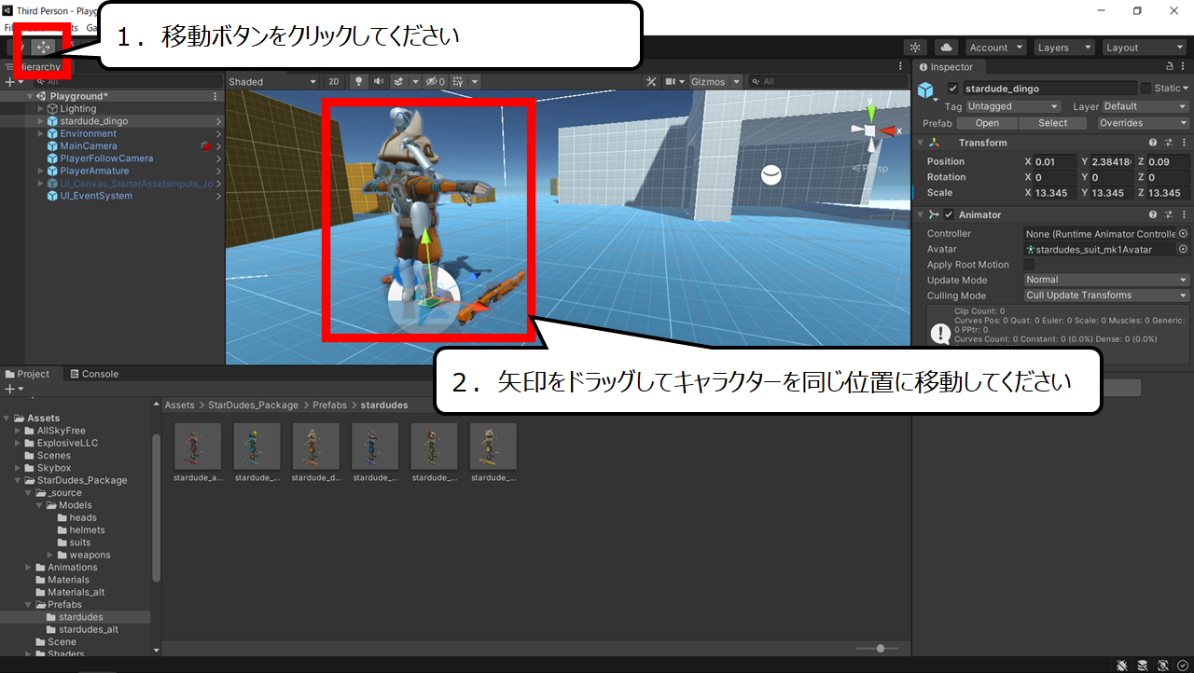The width and height of the screenshot is (1194, 673).
Task: Open the Animator component help icon
Action: pyautogui.click(x=1153, y=214)
